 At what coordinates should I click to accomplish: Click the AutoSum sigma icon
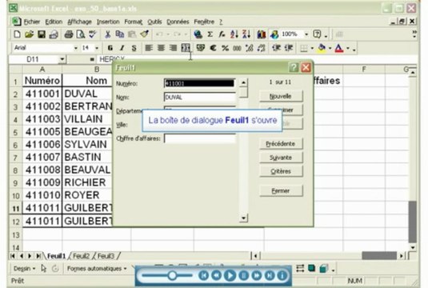click(x=210, y=34)
